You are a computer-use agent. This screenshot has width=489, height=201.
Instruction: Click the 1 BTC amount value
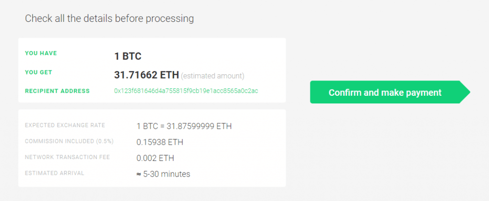point(128,56)
